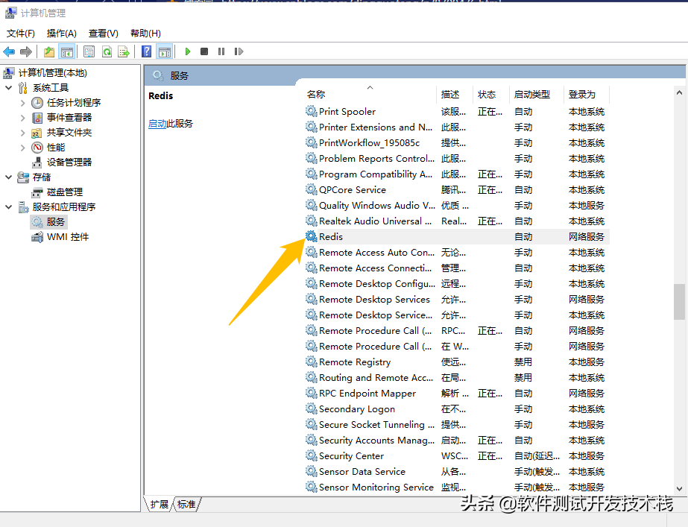Click the 磁盘管理 icon in tree
The image size is (688, 527).
[x=37, y=192]
